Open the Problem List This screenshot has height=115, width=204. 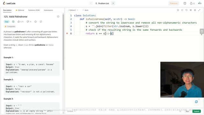coord(102,4)
